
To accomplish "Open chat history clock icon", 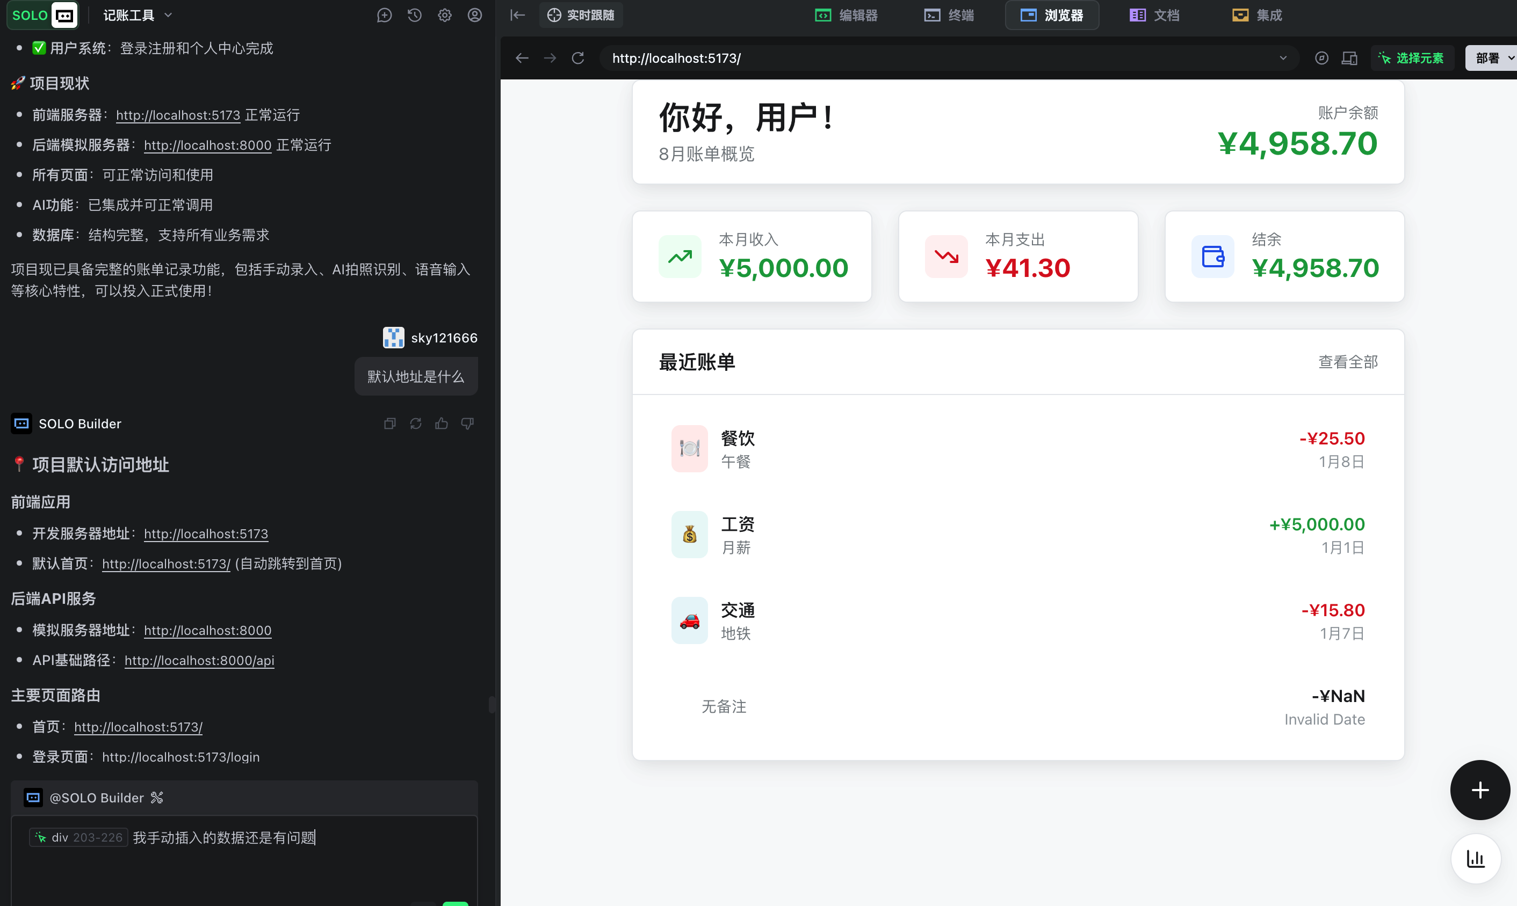I will [414, 15].
